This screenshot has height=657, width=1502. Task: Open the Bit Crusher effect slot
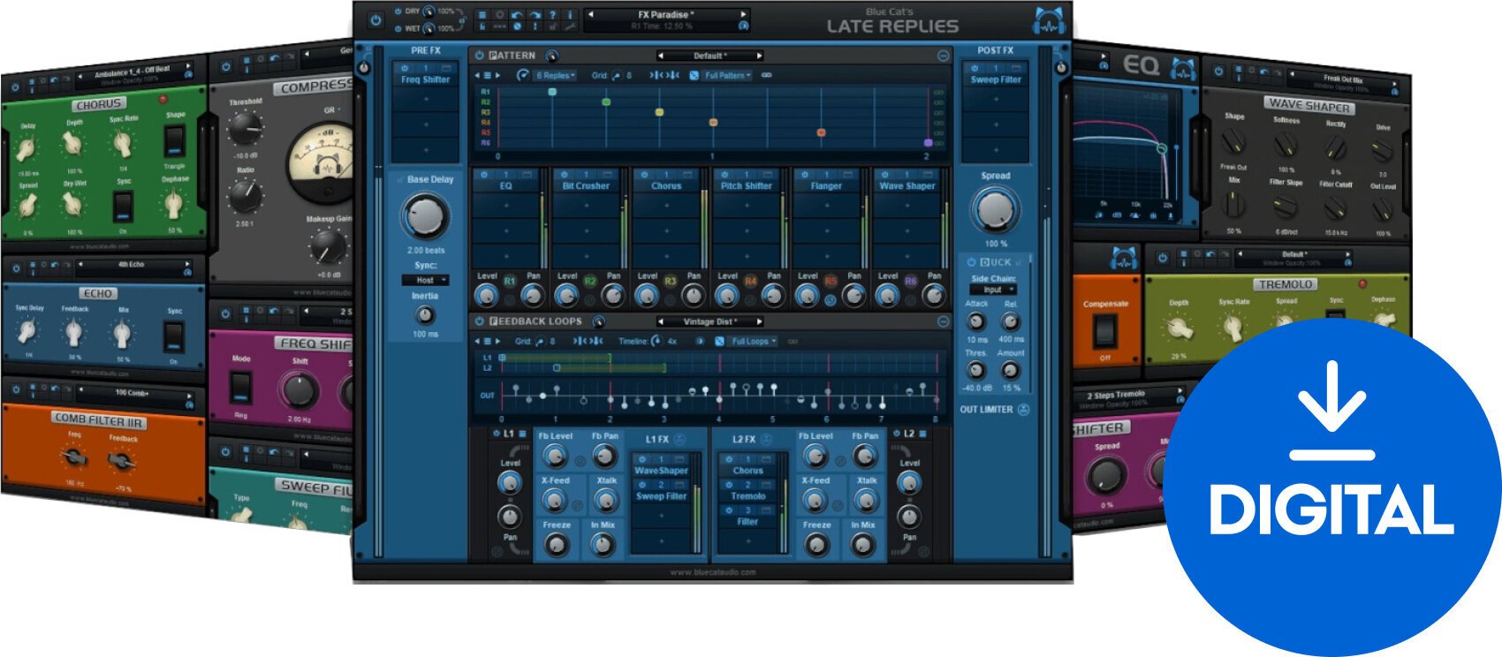click(586, 186)
